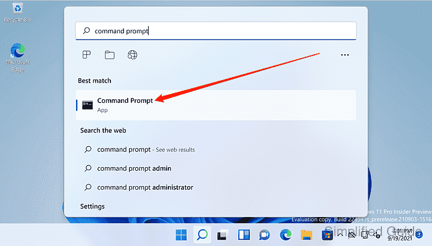
Task: Click the OneDrive cloud tray icon
Action: [x=352, y=235]
